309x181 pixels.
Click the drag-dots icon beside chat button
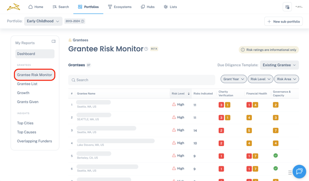point(290,173)
